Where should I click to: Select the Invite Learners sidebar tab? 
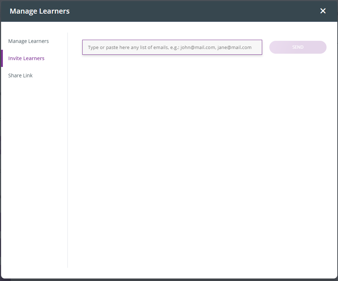26,58
